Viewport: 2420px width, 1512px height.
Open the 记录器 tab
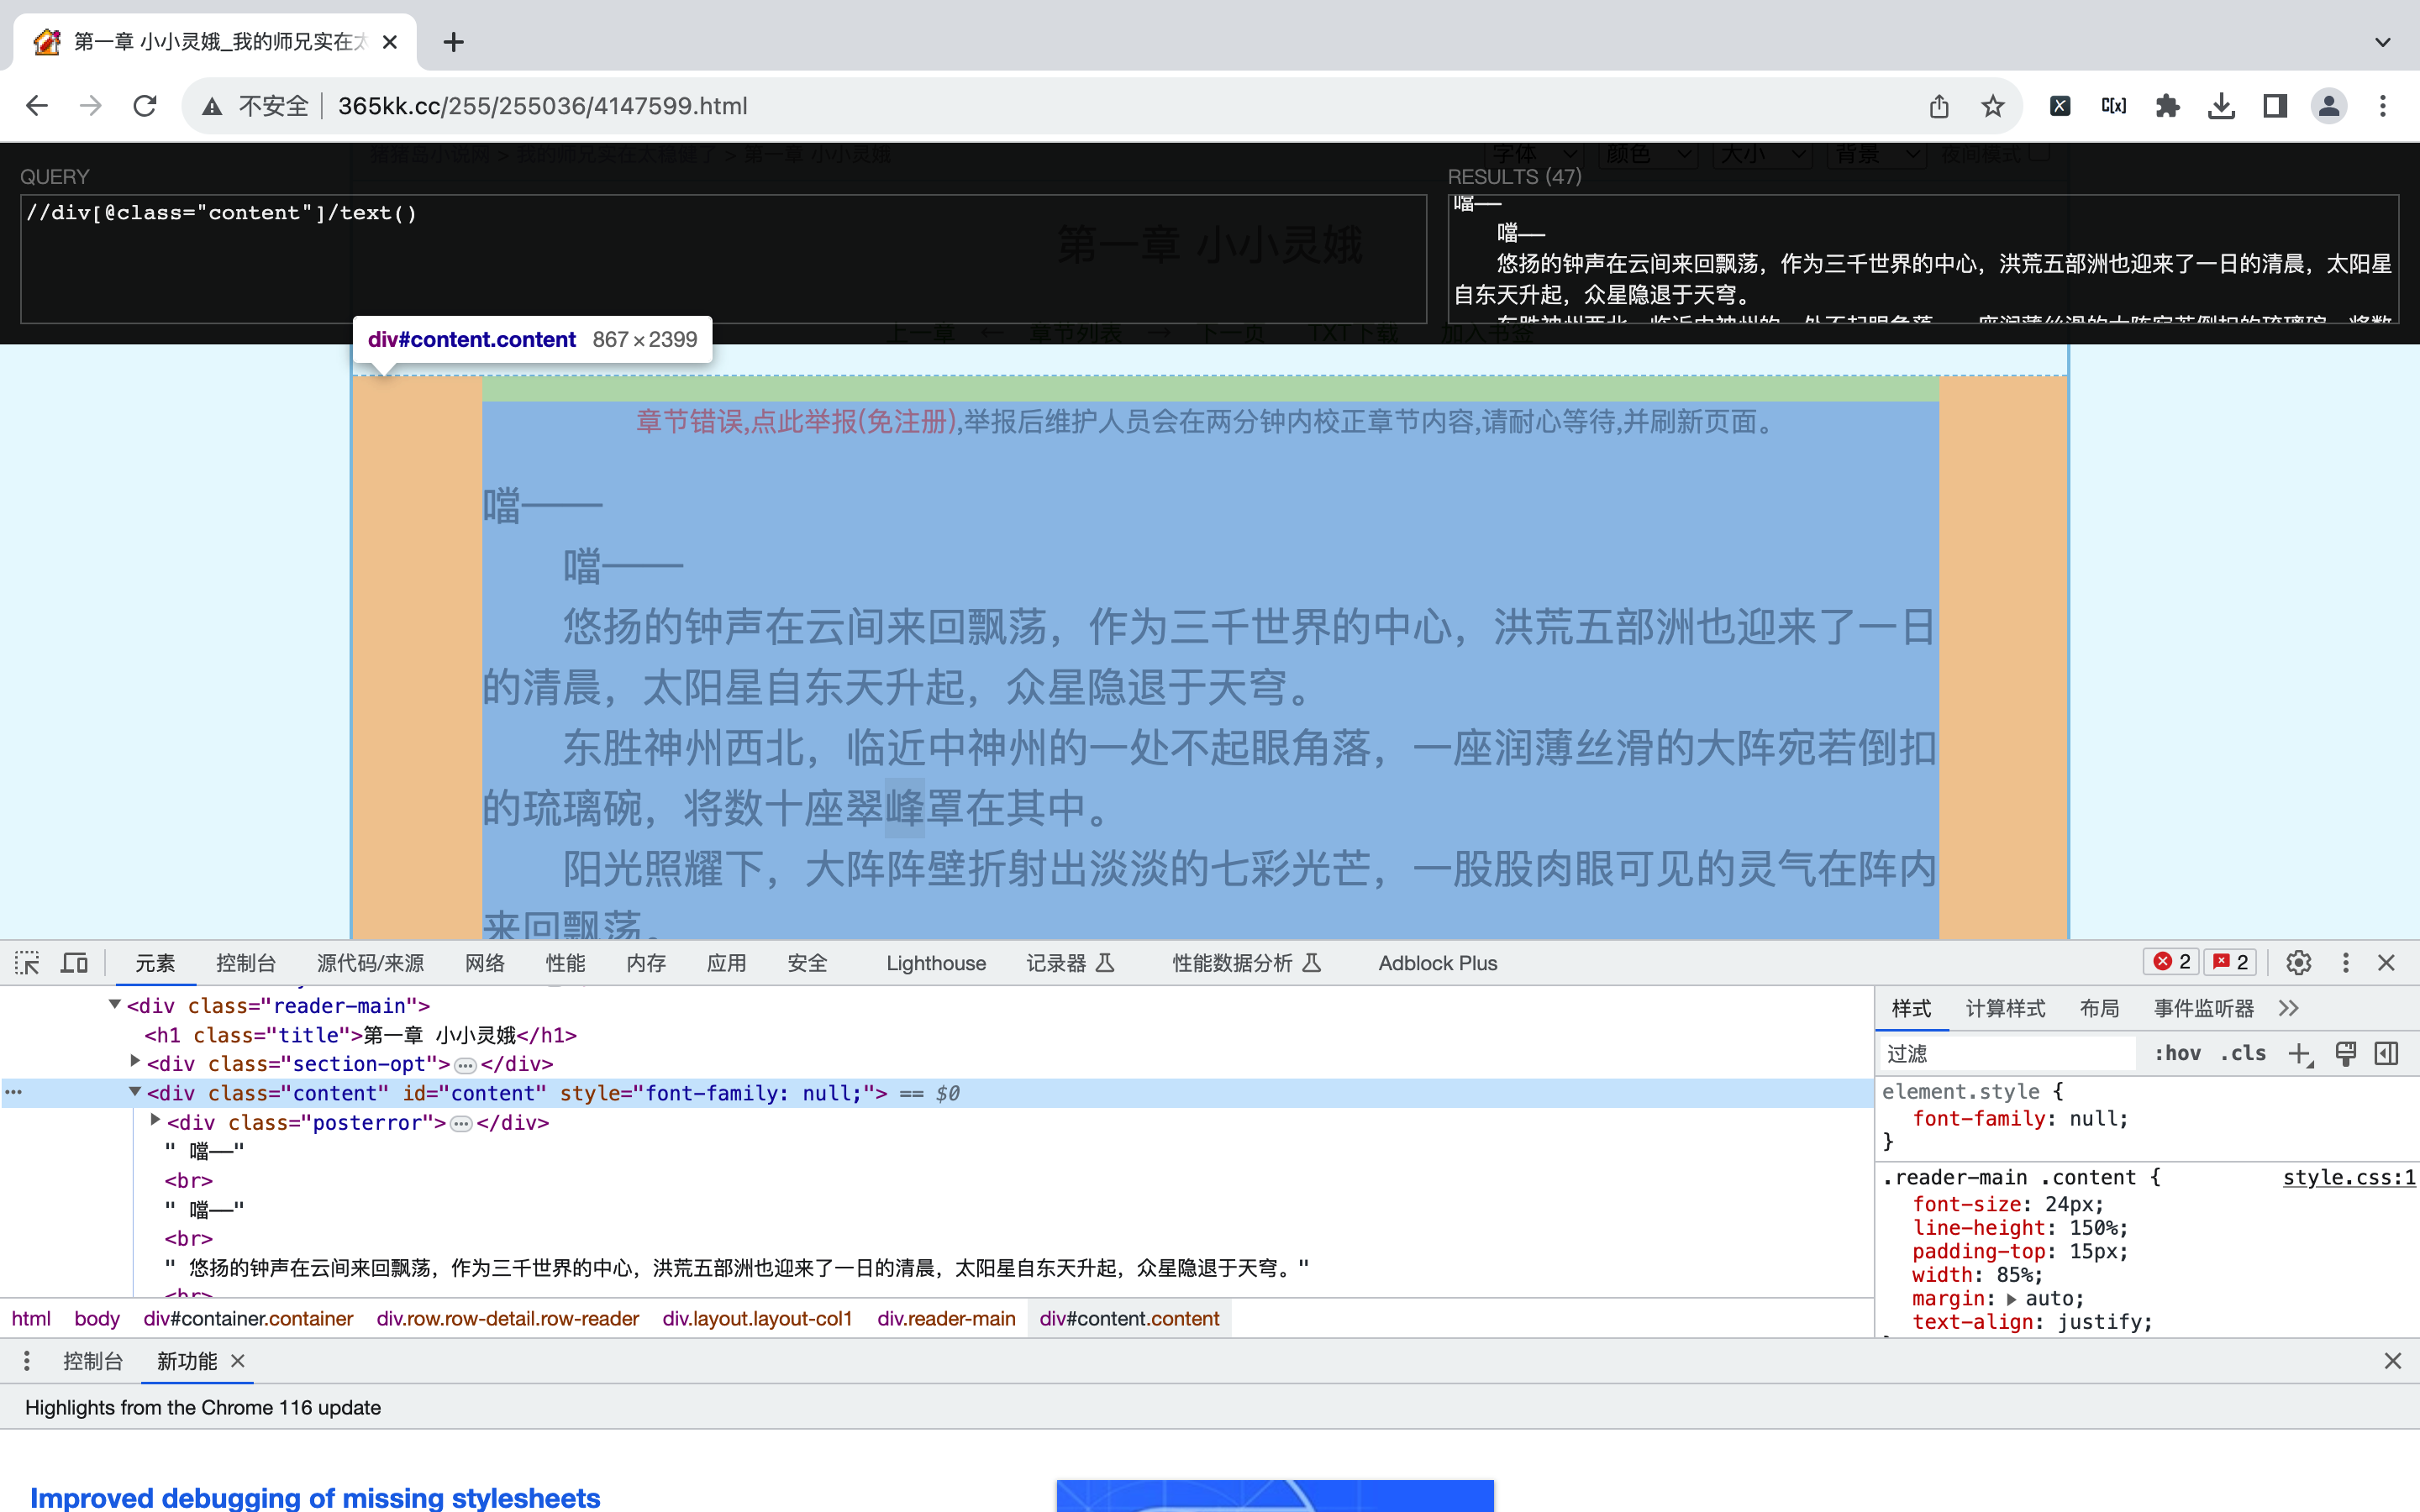point(1070,963)
